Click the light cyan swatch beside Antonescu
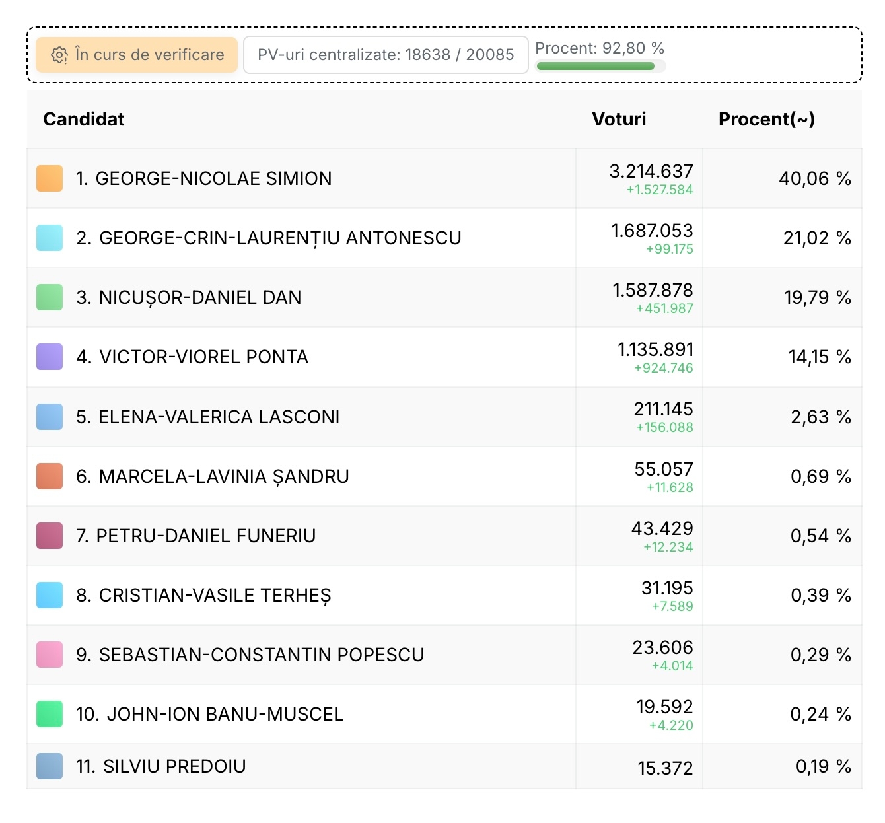 50,238
